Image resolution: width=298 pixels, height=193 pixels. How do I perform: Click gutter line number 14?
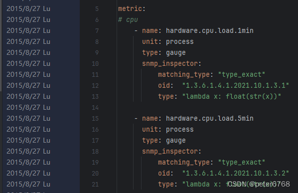click(95, 108)
